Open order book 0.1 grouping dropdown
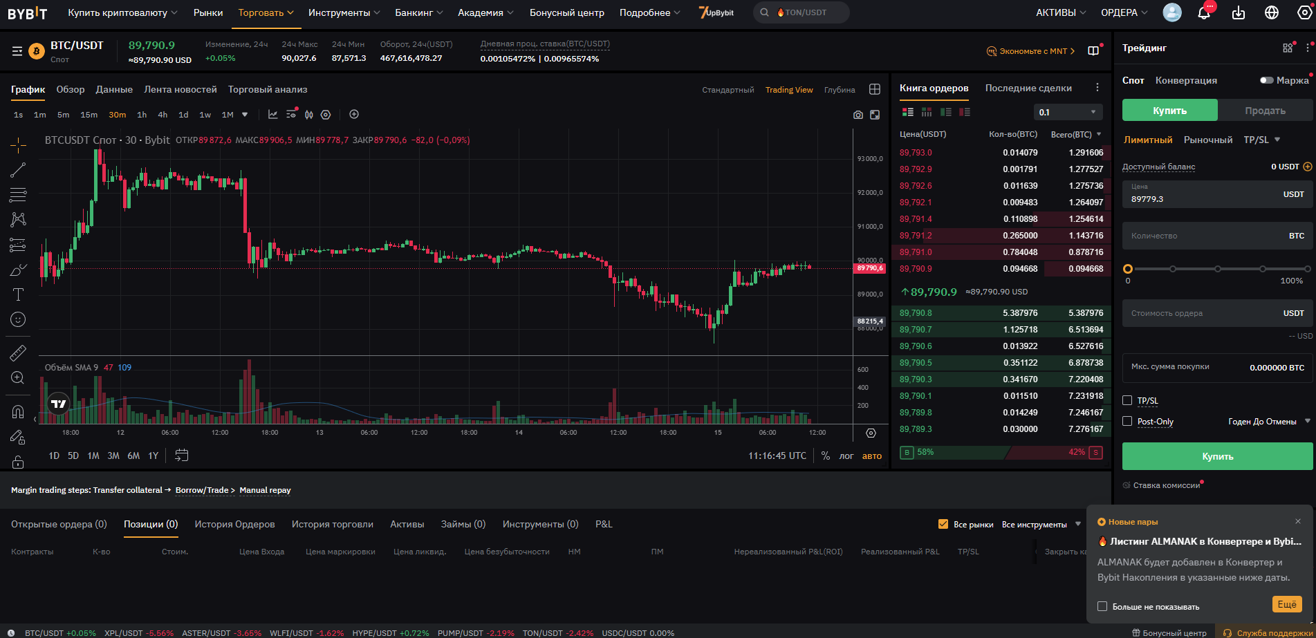This screenshot has width=1316, height=638. click(x=1068, y=112)
